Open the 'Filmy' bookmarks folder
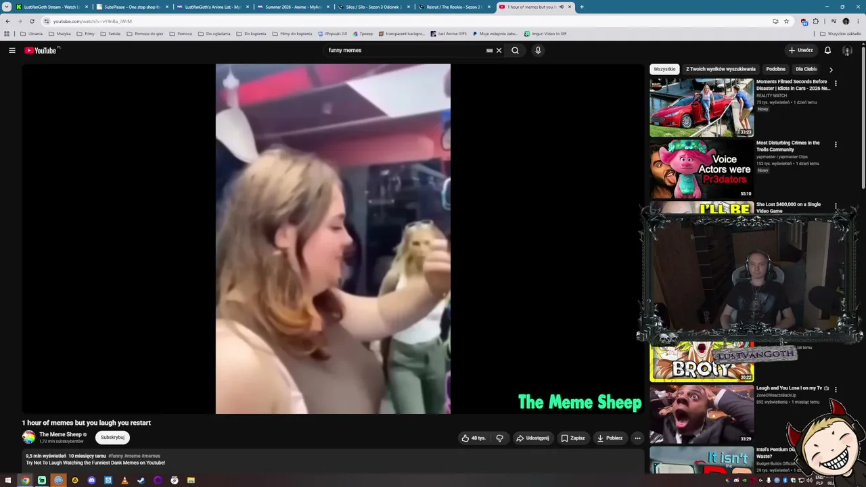The image size is (866, 487). click(85, 34)
